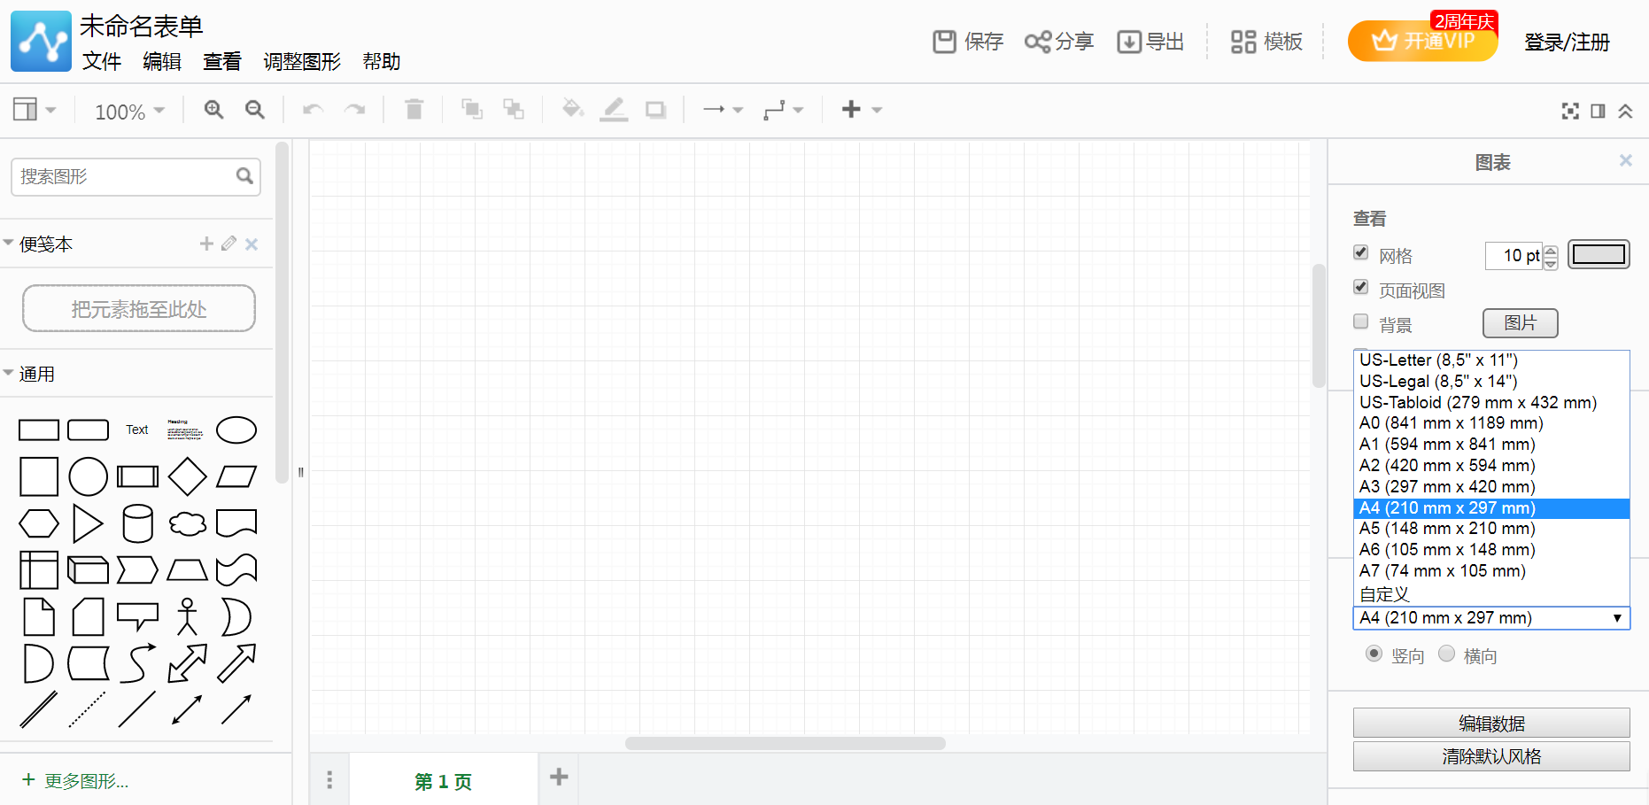
Task: Open the 编辑 menu
Action: (x=162, y=62)
